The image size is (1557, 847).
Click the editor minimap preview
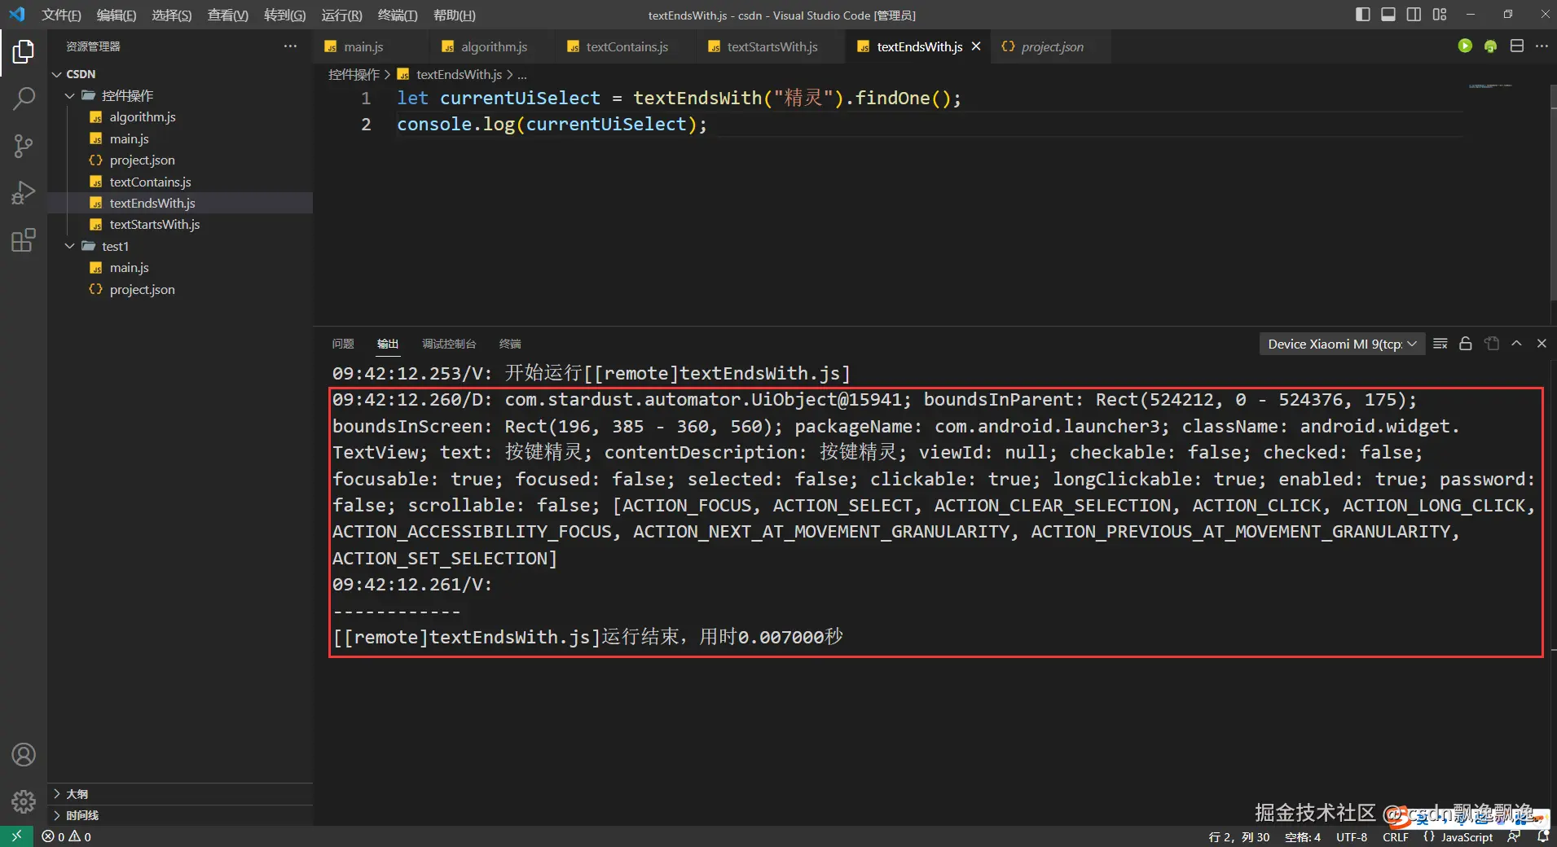pyautogui.click(x=1490, y=86)
